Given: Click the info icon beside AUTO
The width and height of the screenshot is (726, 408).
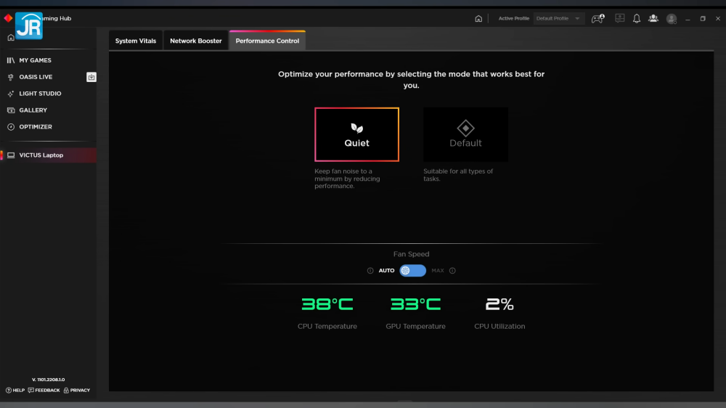Looking at the screenshot, I should point(370,271).
